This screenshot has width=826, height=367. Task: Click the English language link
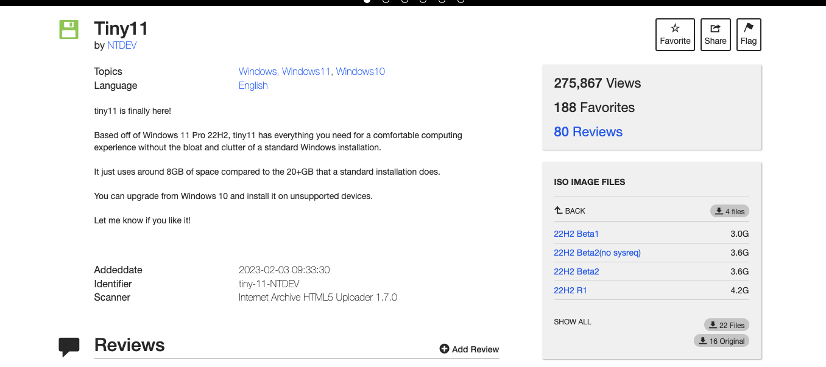coord(253,85)
